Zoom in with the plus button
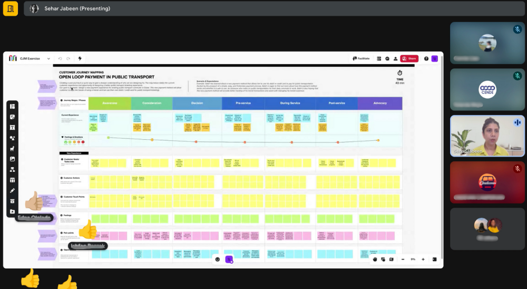 [x=423, y=259]
